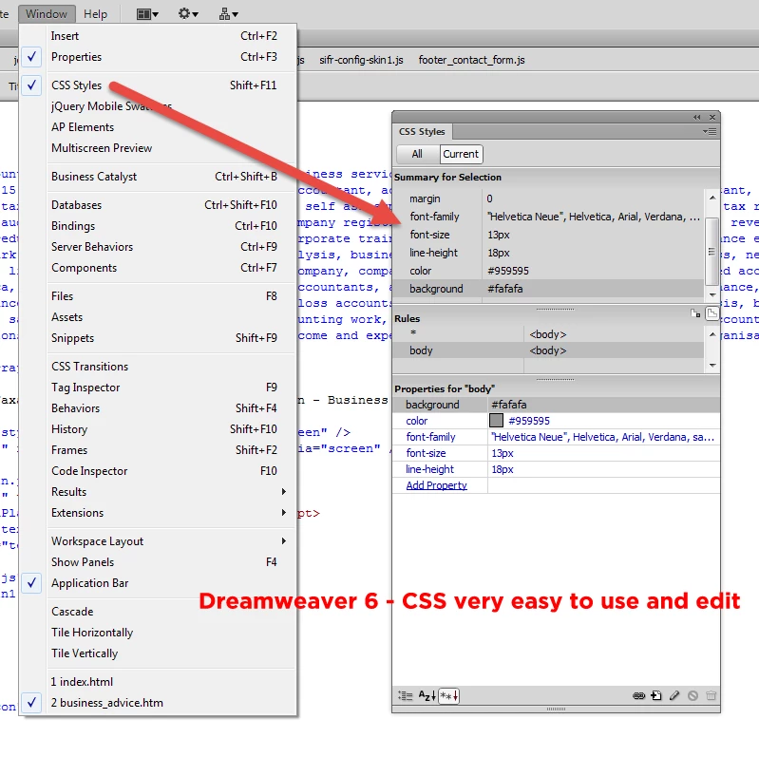
Task: Close the CSS Styles floating panel
Action: (712, 117)
